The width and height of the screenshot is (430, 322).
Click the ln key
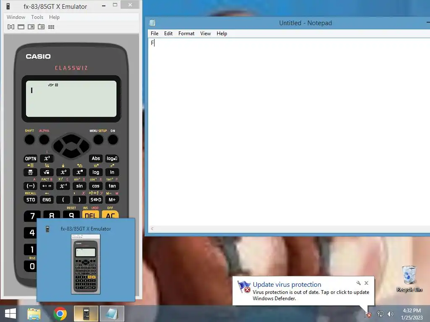(x=112, y=172)
